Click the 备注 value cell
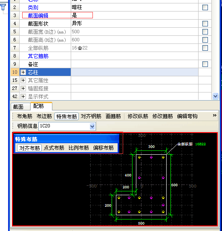 point(135,64)
